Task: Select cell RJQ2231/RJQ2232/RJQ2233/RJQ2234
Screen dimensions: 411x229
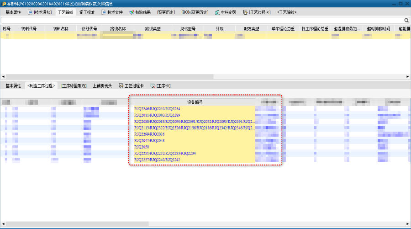Action: [195, 153]
